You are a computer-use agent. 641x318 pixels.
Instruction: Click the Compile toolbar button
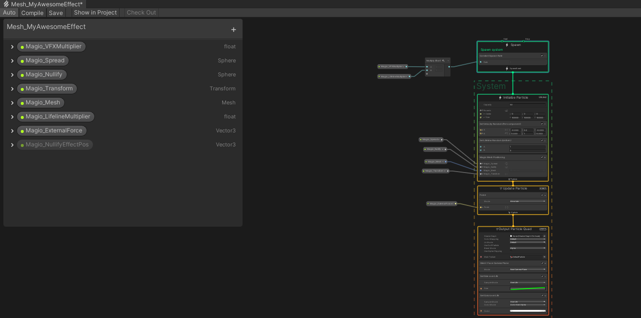coord(32,13)
